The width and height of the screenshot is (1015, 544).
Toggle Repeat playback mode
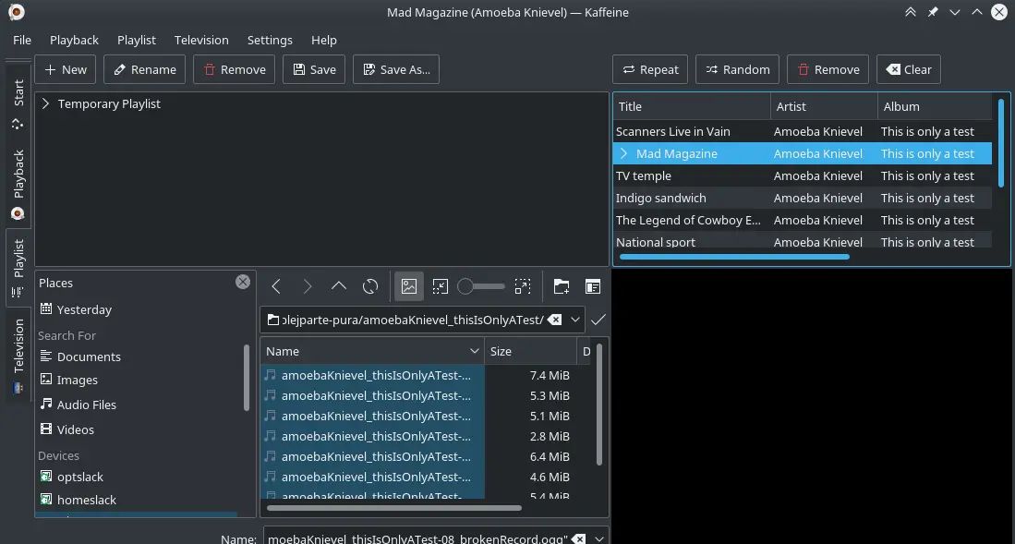tap(650, 69)
